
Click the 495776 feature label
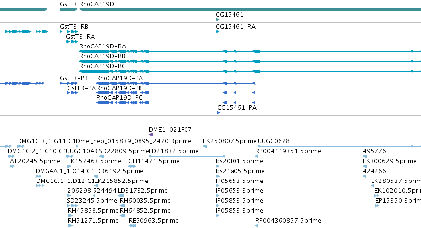click(x=374, y=151)
